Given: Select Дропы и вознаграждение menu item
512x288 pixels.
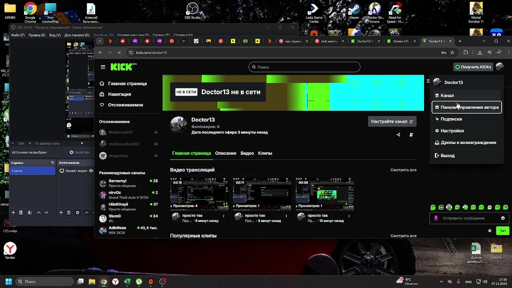Looking at the screenshot, I should click(466, 142).
